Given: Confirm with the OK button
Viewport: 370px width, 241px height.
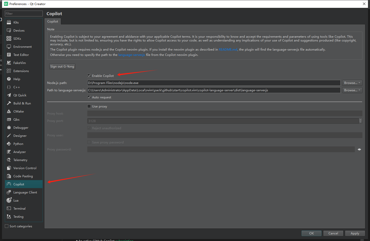Looking at the screenshot, I should click(312, 233).
